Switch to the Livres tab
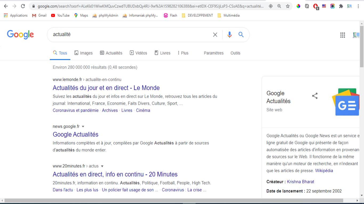The height and width of the screenshot is (204, 364). pyautogui.click(x=162, y=53)
